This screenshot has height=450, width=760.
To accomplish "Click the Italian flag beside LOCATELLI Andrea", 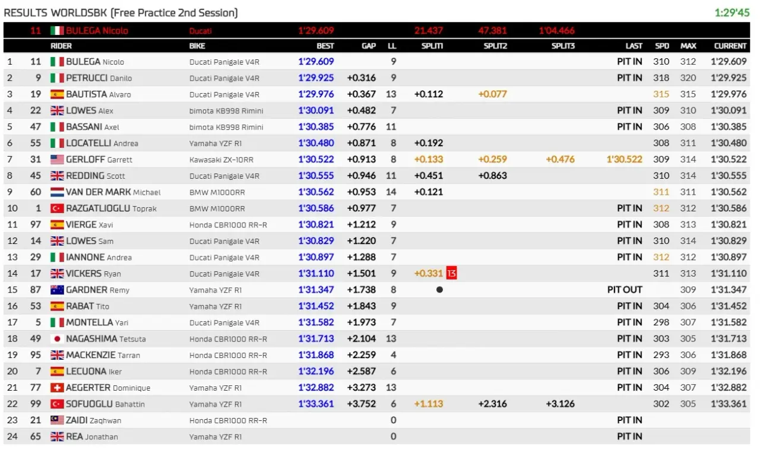I will pos(57,143).
